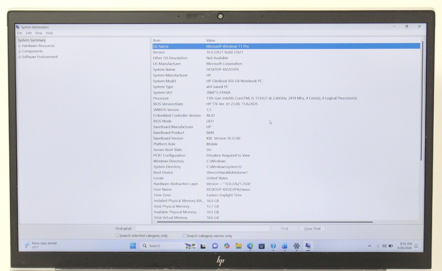Open Word from the taskbar
Screen dimensions: 442x271
(285, 246)
